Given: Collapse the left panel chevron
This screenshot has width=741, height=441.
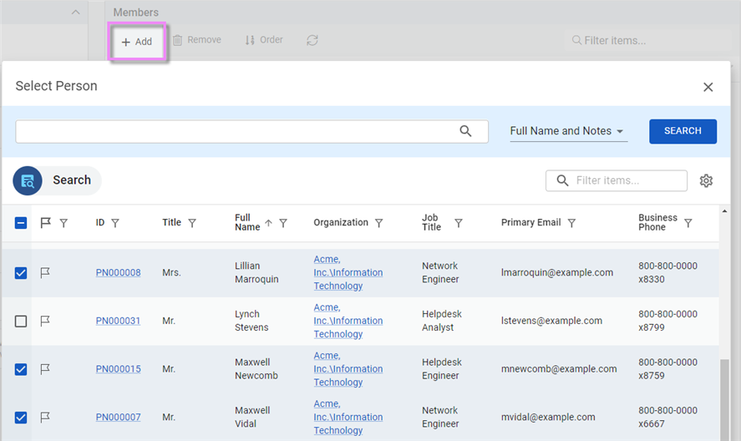Looking at the screenshot, I should (76, 13).
